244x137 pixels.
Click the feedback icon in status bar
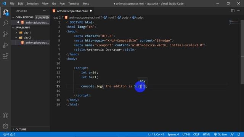tap(232, 134)
